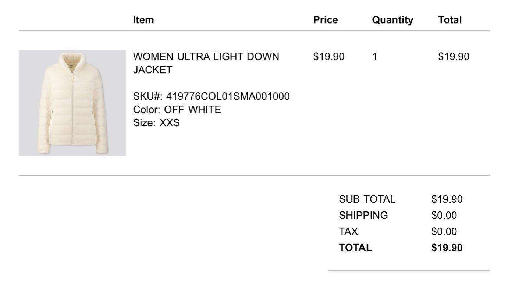The width and height of the screenshot is (519, 288).
Task: Click the bold TOTAL label
Action: click(355, 248)
